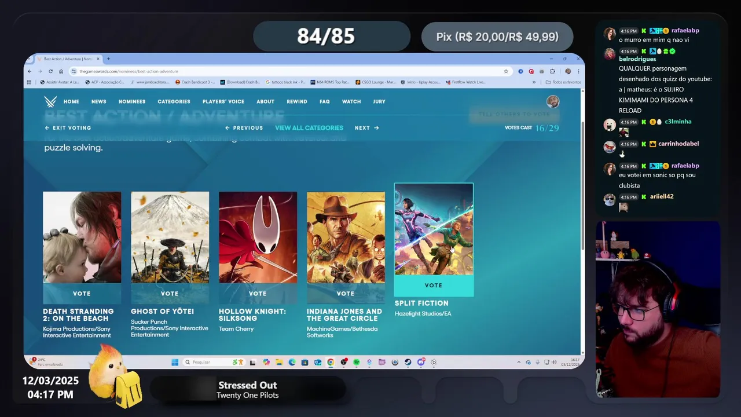This screenshot has height=417, width=741.
Task: Open the ABOUT menu item
Action: [x=265, y=101]
